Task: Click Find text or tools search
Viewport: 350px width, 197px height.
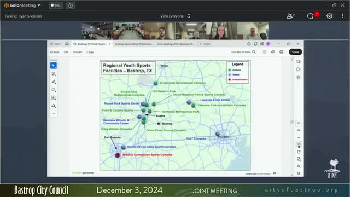Action: 243,52
